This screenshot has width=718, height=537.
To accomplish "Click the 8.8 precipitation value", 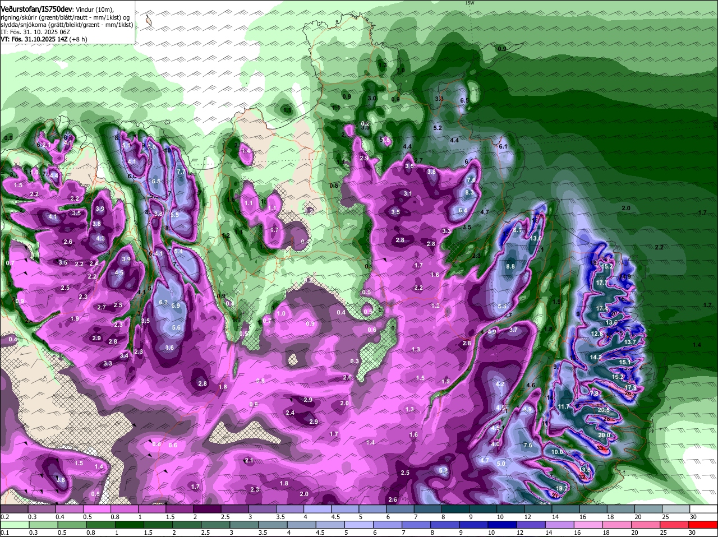I will 510,267.
